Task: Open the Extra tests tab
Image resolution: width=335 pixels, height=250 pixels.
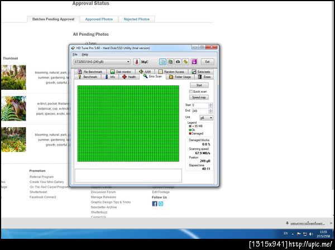Action: (201, 72)
